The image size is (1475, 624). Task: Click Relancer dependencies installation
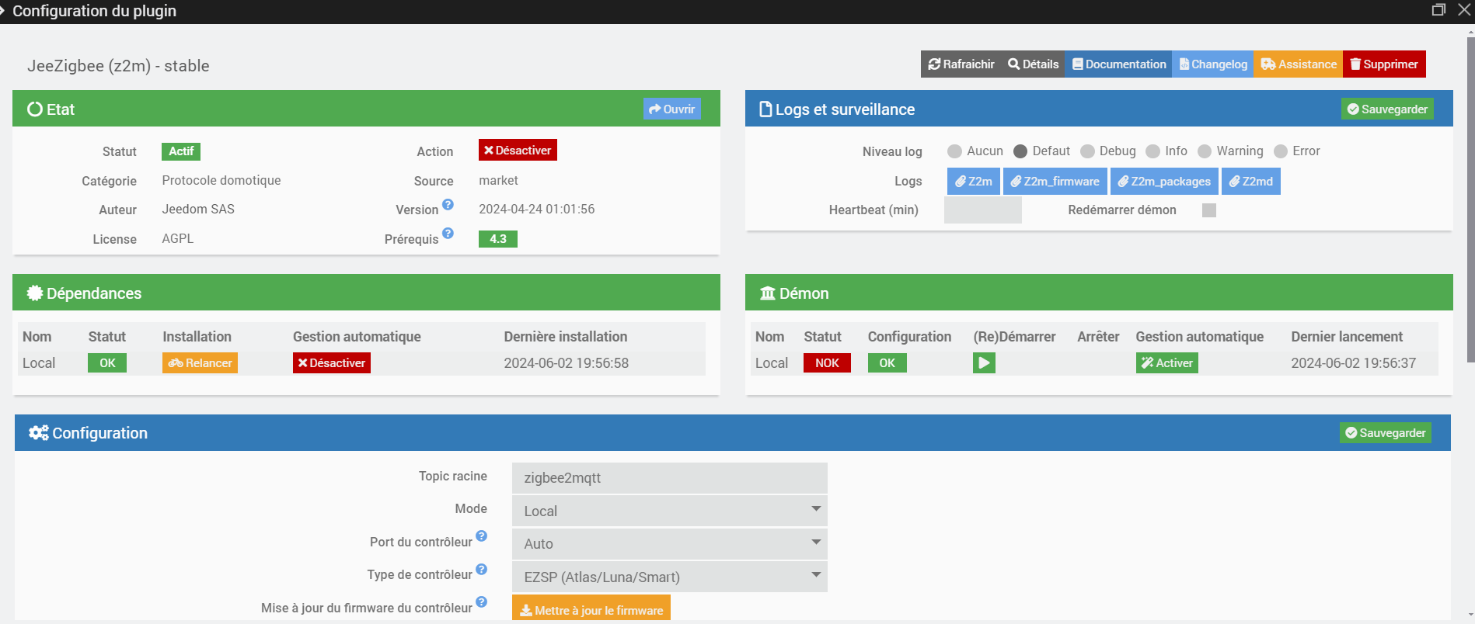[x=200, y=363]
